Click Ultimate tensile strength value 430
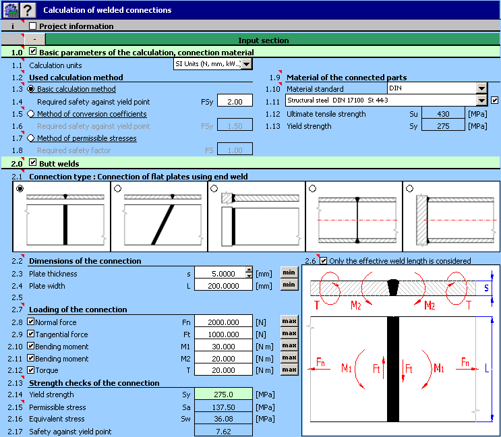Viewport: 501px width, 437px height. pos(443,114)
